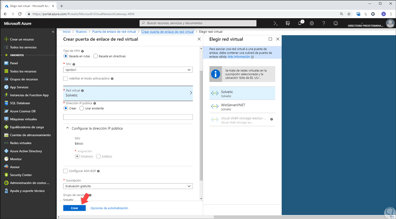Focus the Buscar recursos search box

(x=198, y=23)
